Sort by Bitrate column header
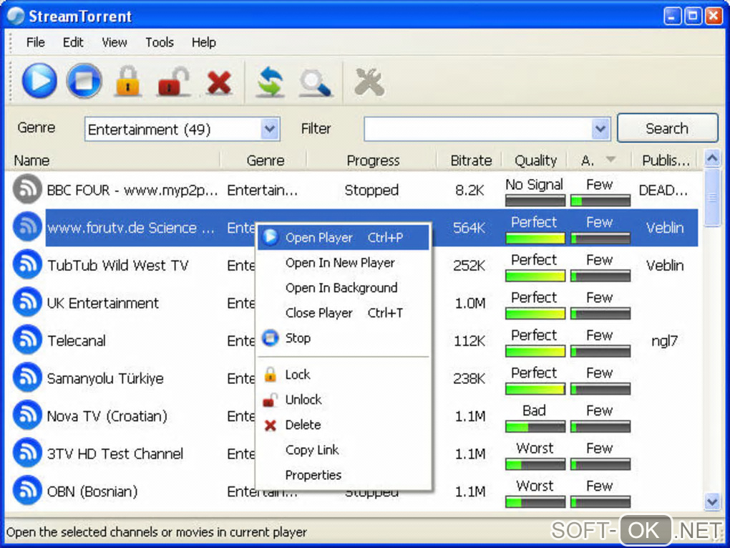This screenshot has height=548, width=730. 471,160
